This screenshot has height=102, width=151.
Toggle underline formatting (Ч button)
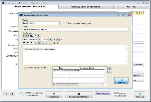(x=58, y=40)
